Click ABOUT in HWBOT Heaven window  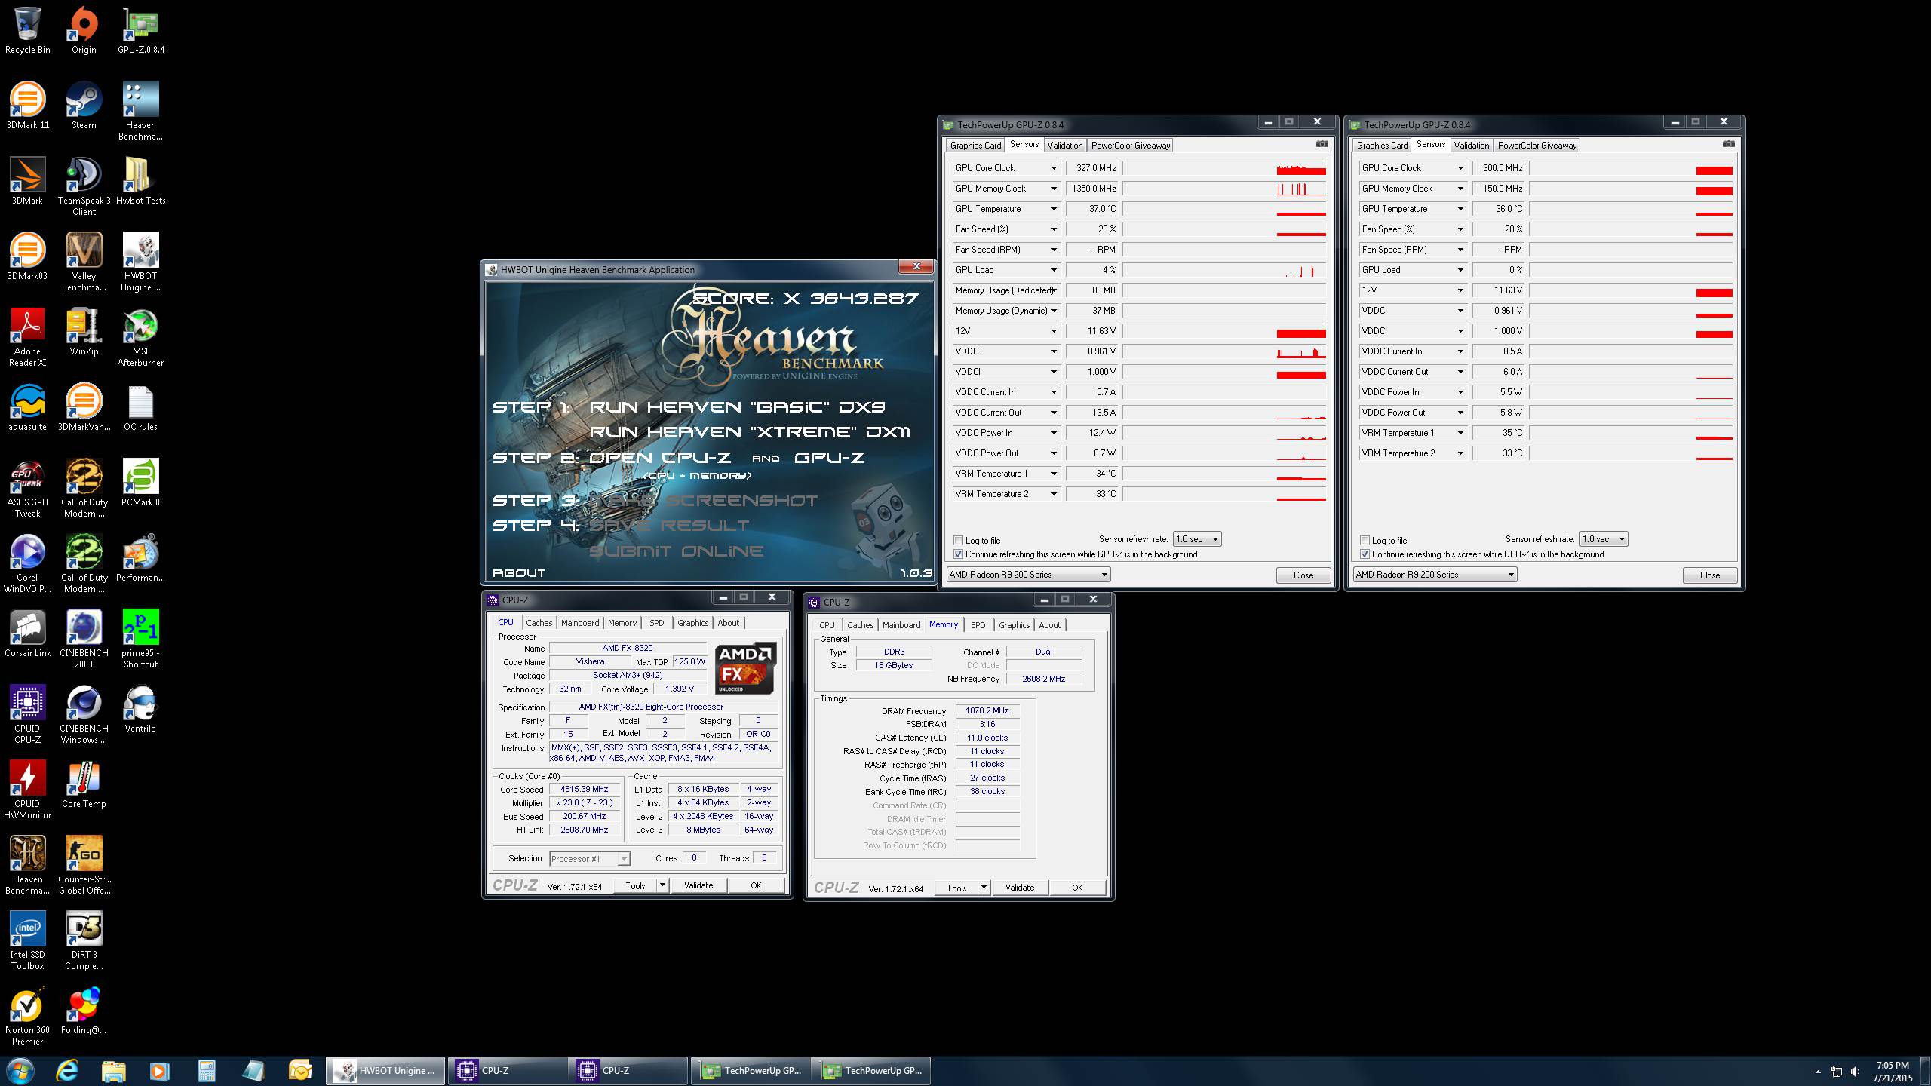coord(519,573)
